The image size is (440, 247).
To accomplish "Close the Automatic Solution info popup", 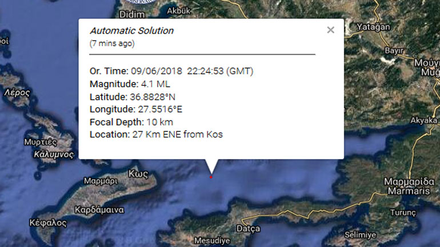I will pyautogui.click(x=330, y=30).
